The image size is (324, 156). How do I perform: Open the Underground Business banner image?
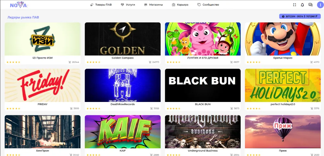[x=203, y=132]
